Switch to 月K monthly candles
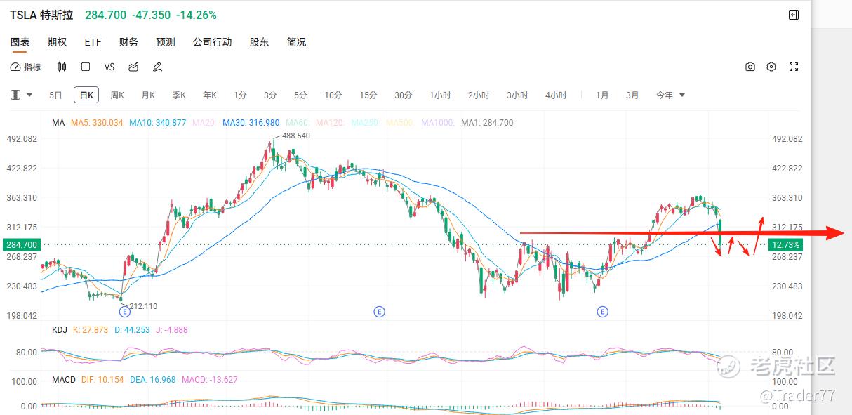This screenshot has width=852, height=415. pos(148,95)
